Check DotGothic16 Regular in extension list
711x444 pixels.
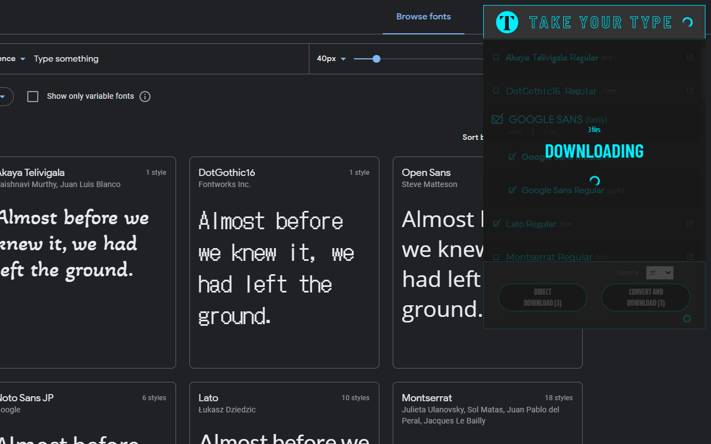[496, 90]
